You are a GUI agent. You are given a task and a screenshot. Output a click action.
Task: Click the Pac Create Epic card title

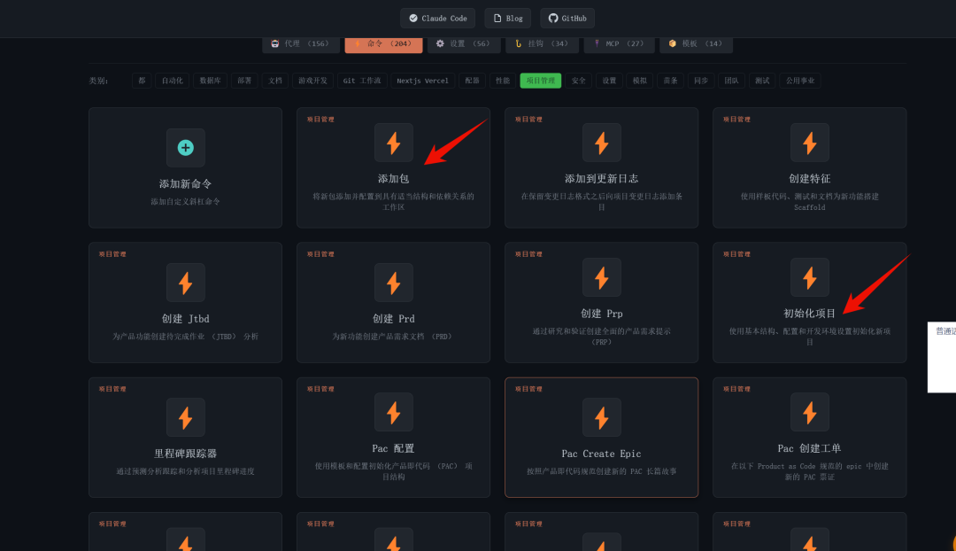coord(602,454)
